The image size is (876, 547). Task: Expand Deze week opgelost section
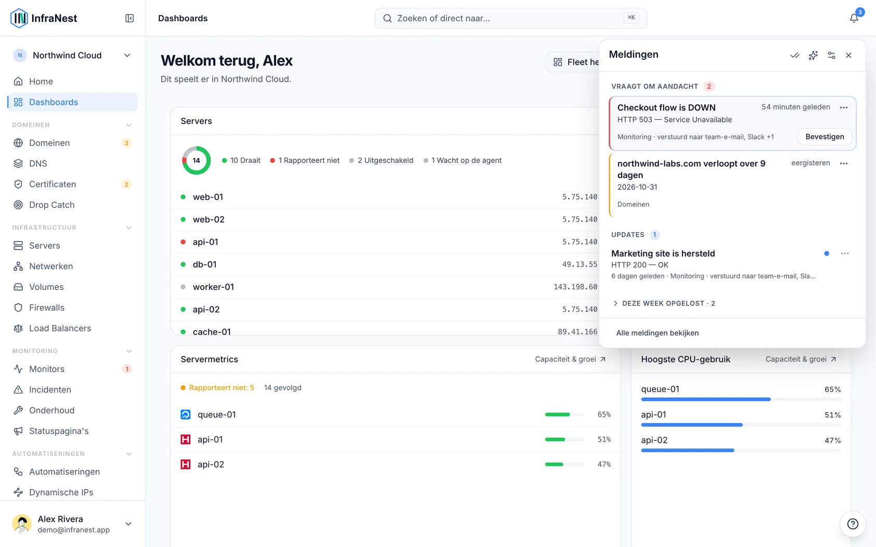tap(664, 303)
